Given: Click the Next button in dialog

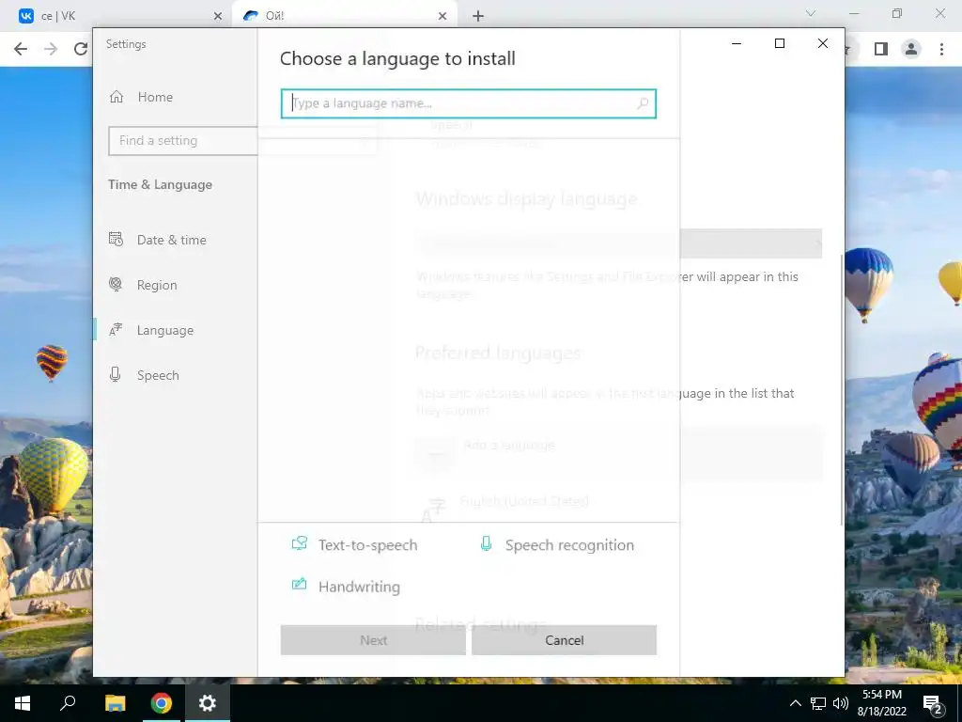Looking at the screenshot, I should (x=373, y=640).
